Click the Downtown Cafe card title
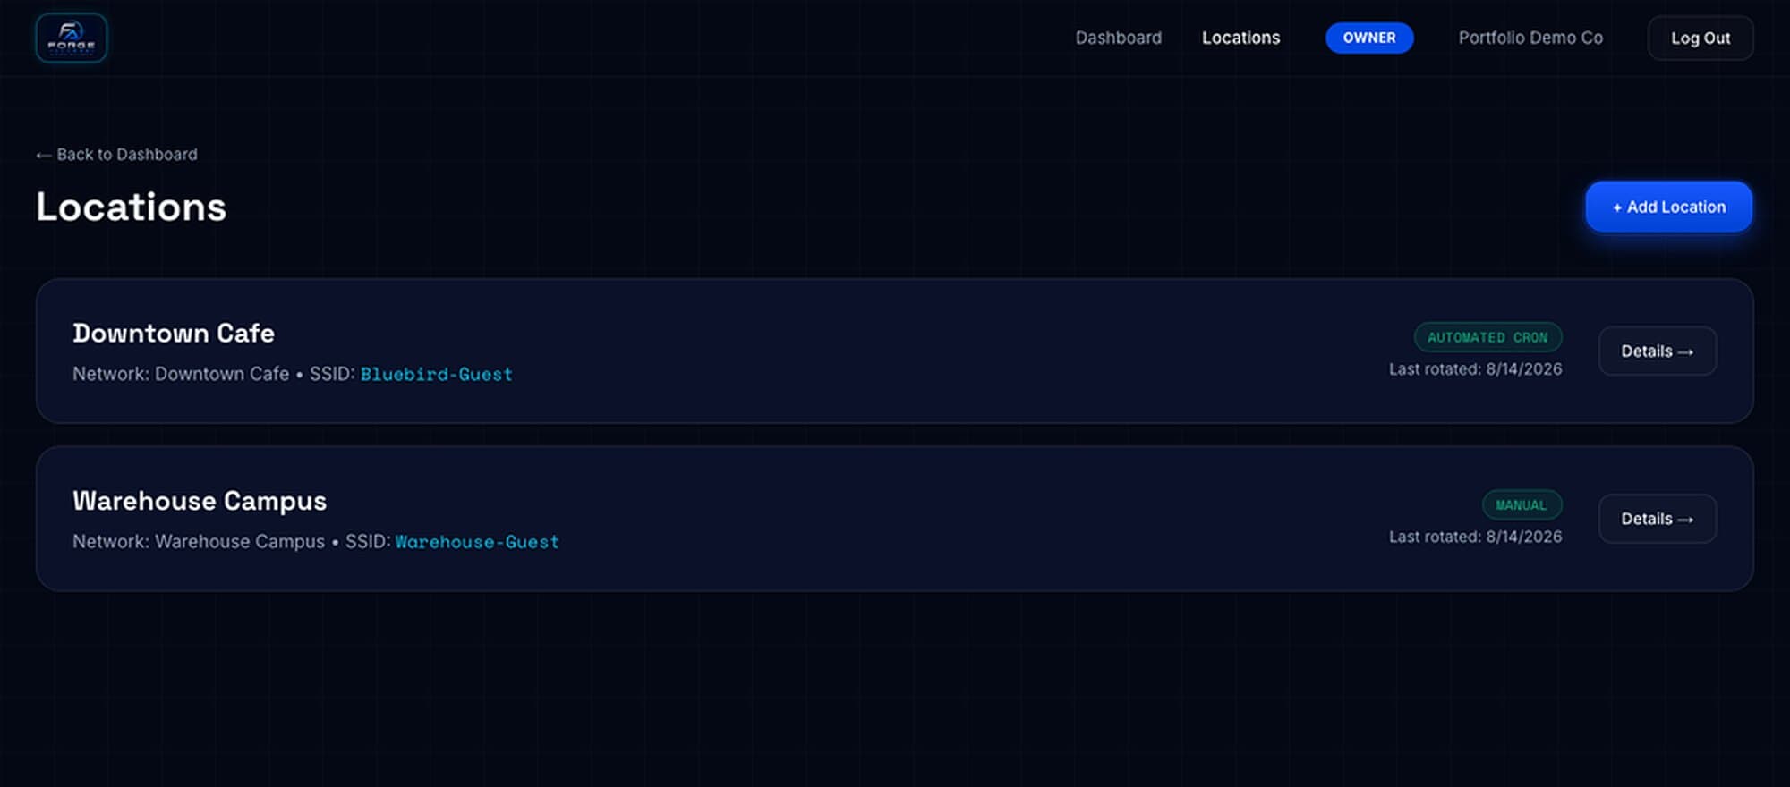The width and height of the screenshot is (1790, 787). pos(174,333)
